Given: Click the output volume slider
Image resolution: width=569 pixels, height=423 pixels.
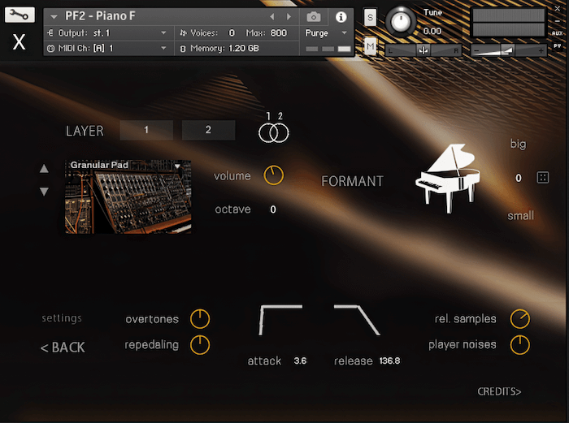Looking at the screenshot, I should (509, 50).
